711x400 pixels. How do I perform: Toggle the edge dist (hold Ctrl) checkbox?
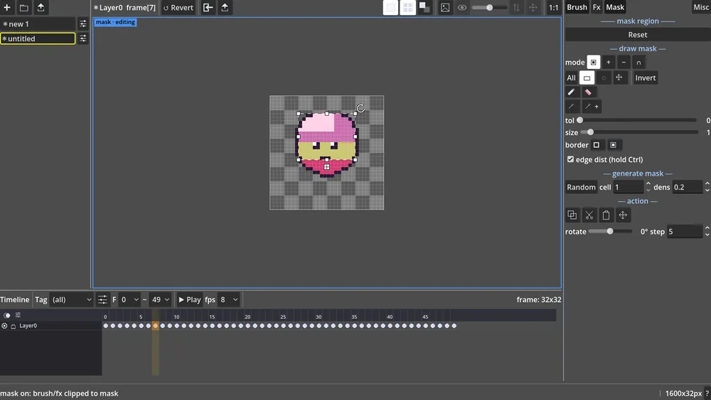(570, 159)
